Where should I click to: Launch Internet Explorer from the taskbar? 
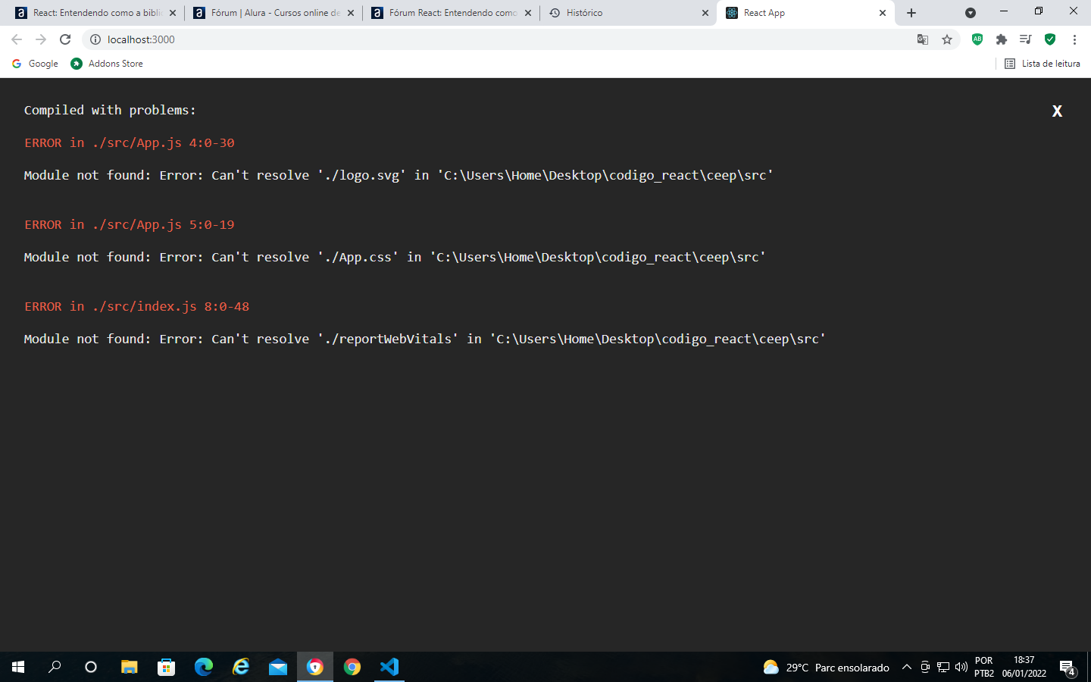click(x=241, y=667)
